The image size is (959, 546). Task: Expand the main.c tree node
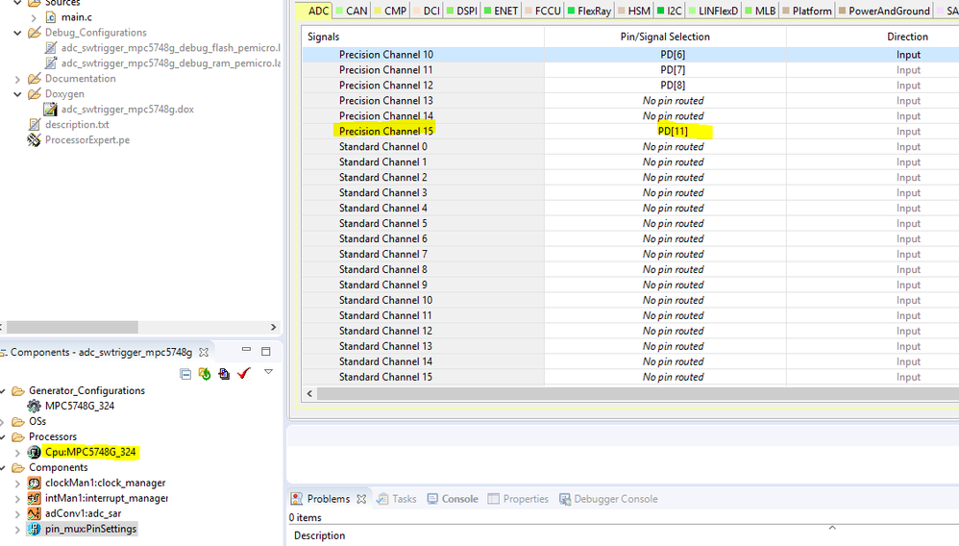point(35,17)
